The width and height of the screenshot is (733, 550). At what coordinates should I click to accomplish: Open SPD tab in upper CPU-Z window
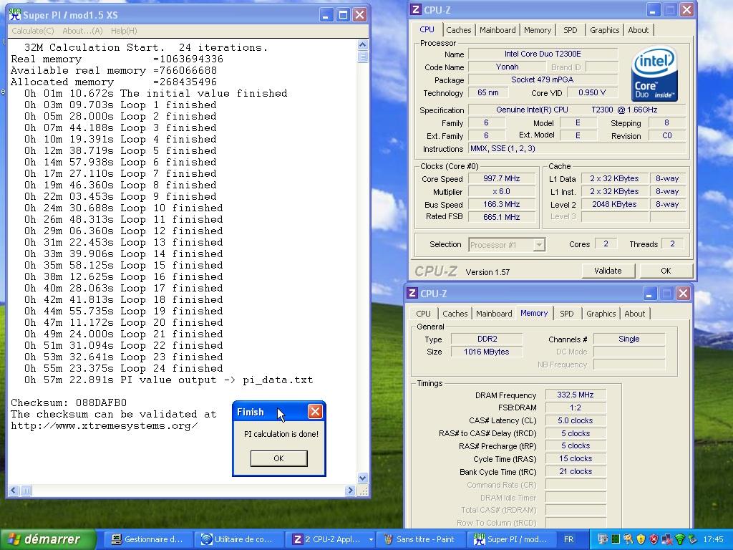coord(570,30)
